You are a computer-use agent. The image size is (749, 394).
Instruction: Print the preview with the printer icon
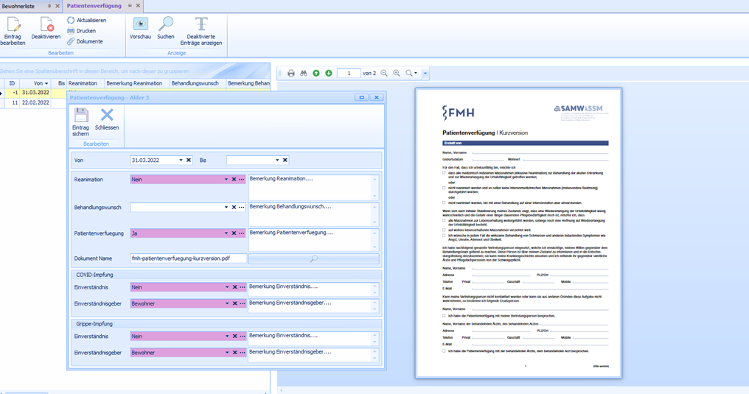click(x=290, y=73)
